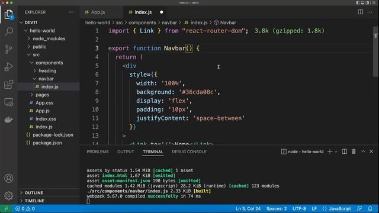Open notifications bell in status bar
The height and width of the screenshot is (213, 379).
[370, 209]
